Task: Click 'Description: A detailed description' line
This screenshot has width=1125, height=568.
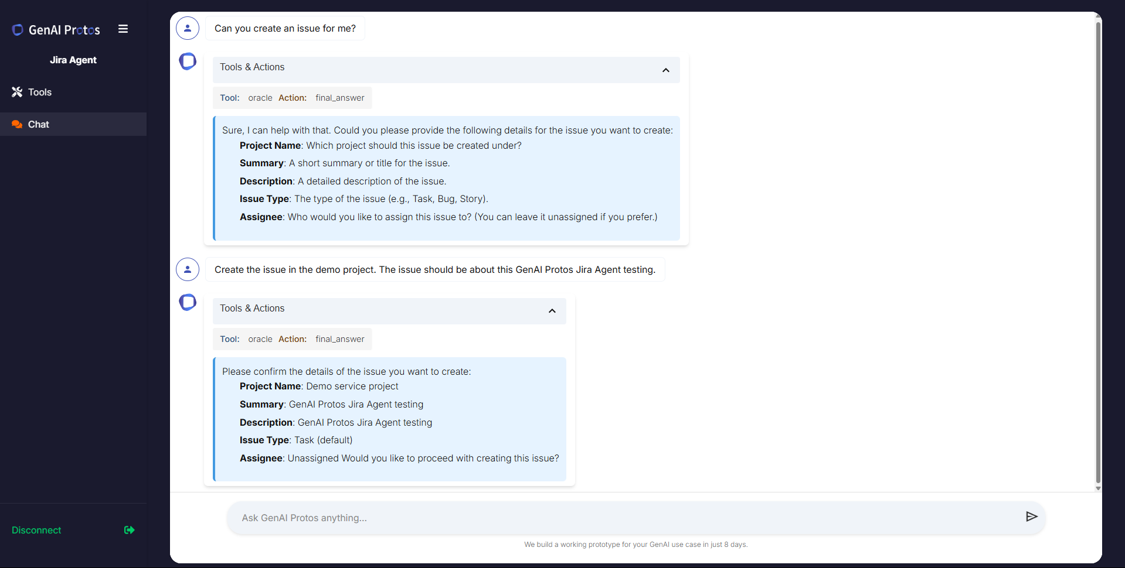Action: click(343, 182)
